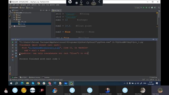The image size is (169, 95).
Task: Run pro_1 from the top toolbar
Action: pyautogui.click(x=144, y=8)
